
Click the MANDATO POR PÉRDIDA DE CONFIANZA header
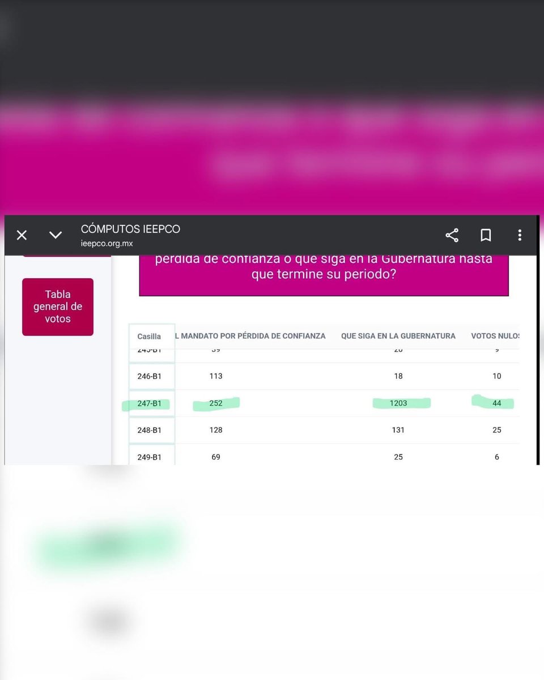[250, 336]
